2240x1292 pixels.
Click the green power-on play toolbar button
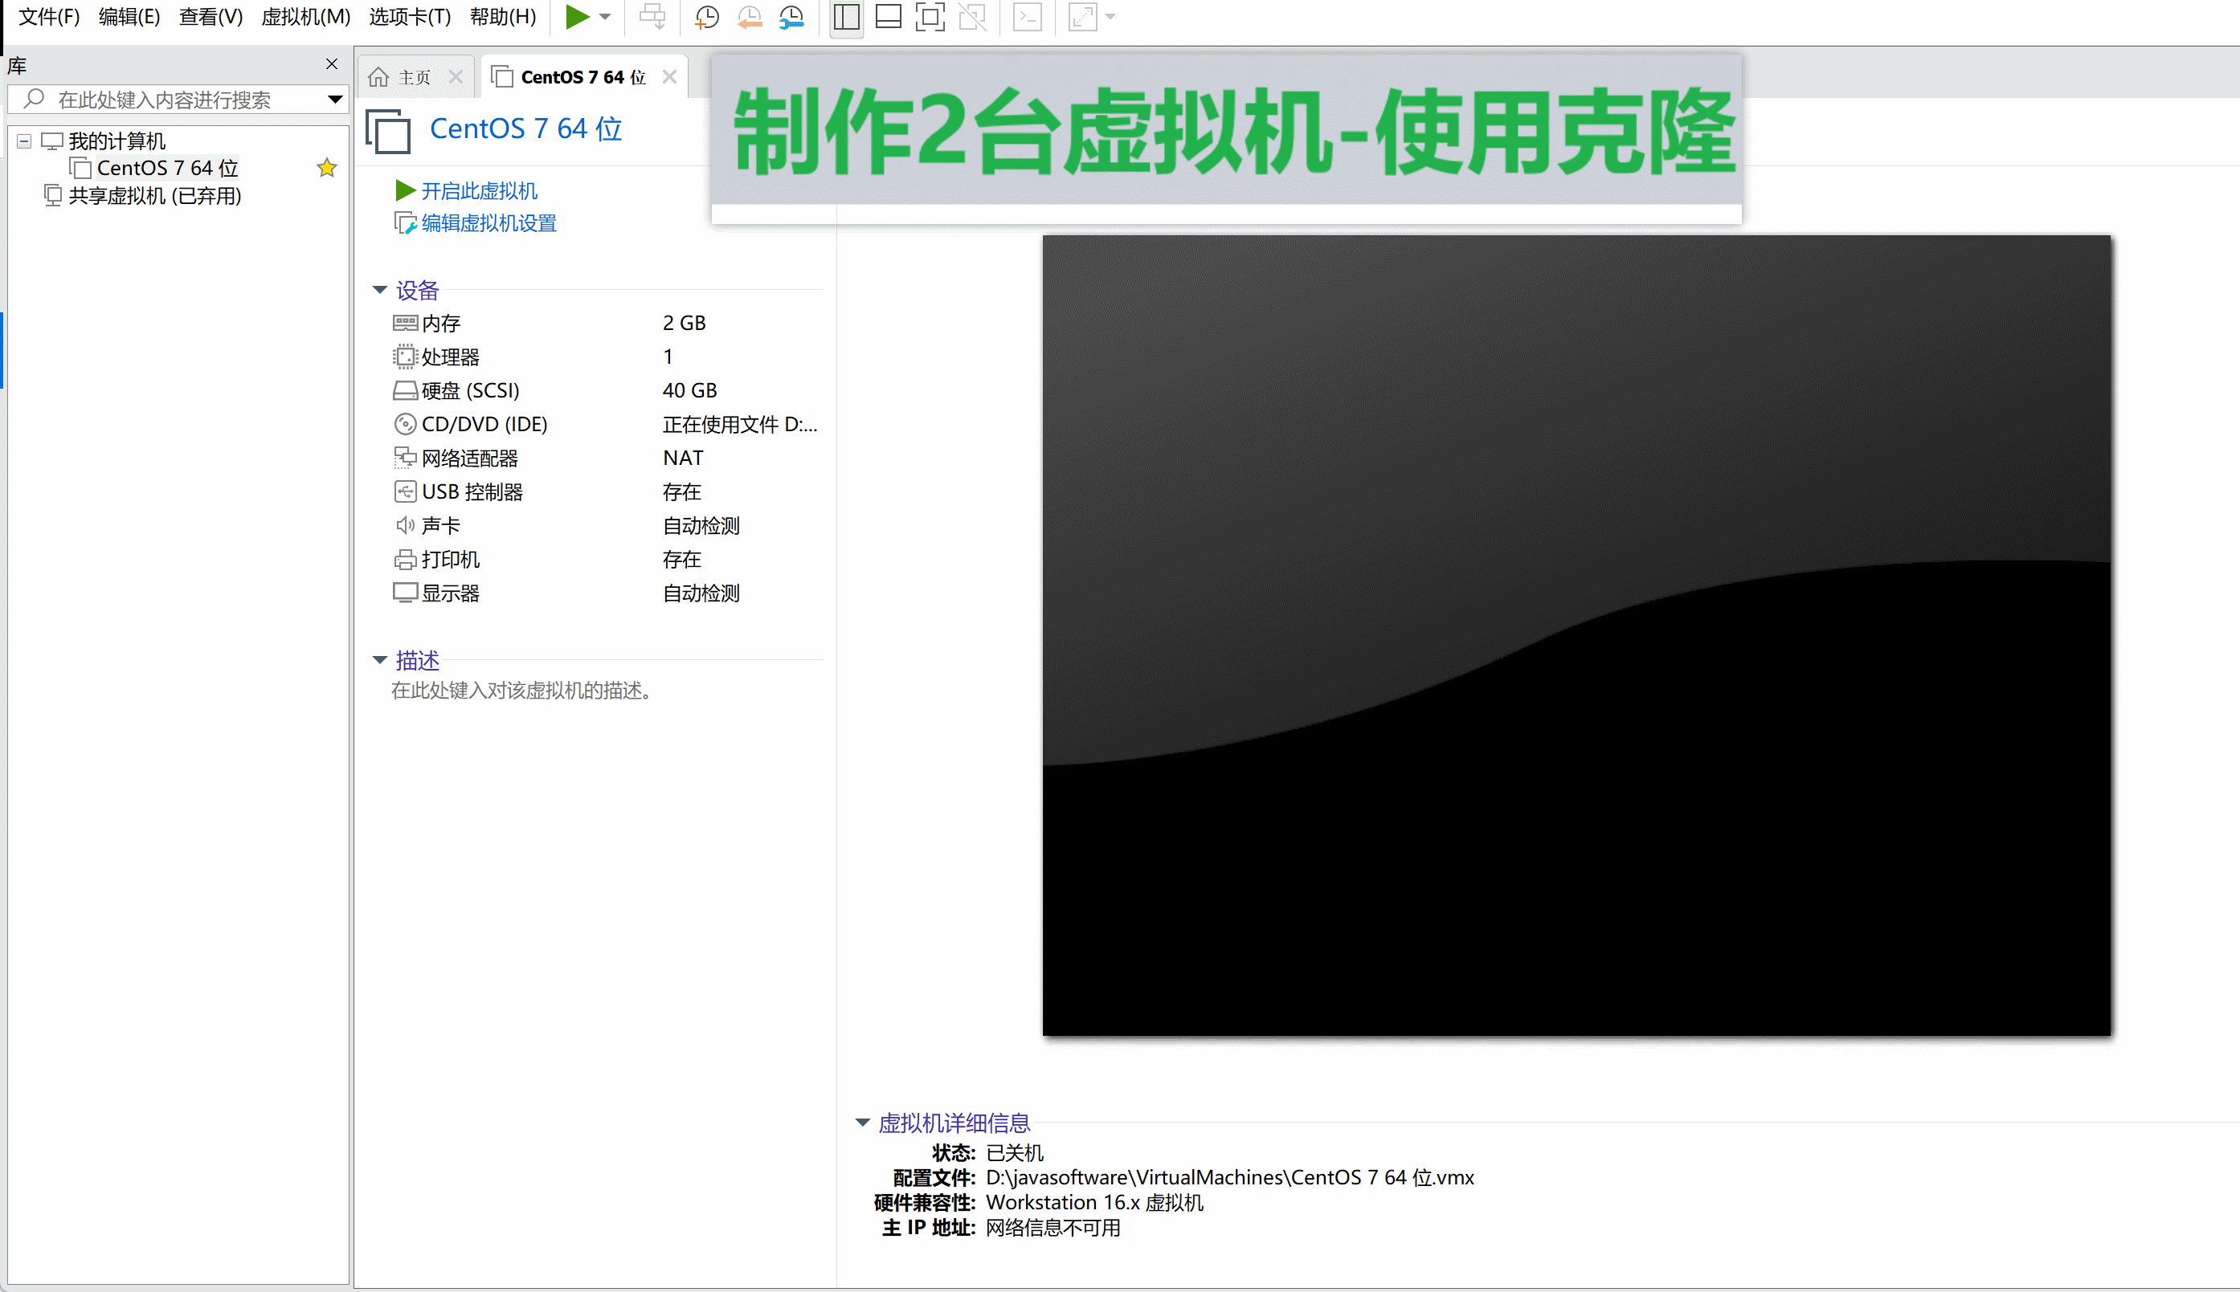[x=577, y=17]
